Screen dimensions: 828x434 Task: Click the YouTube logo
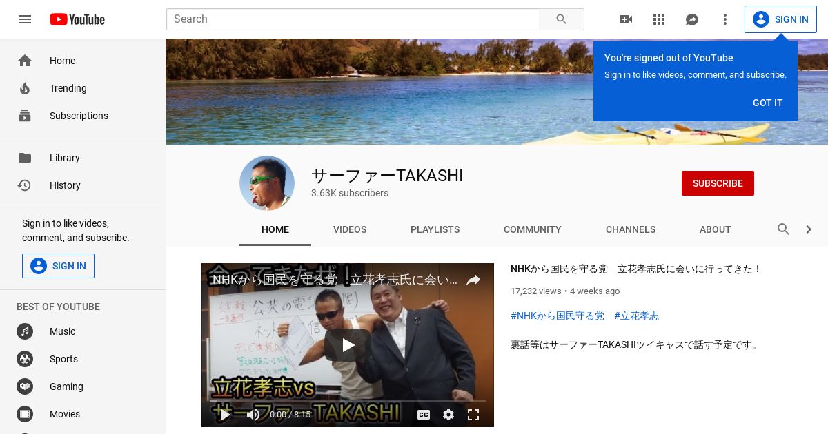[x=77, y=19]
